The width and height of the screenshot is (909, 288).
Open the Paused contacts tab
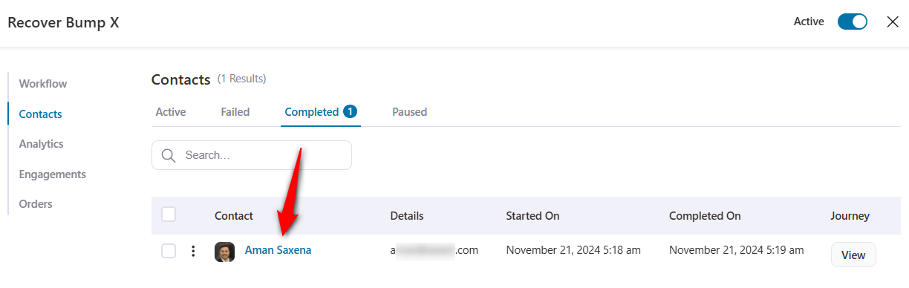[409, 112]
